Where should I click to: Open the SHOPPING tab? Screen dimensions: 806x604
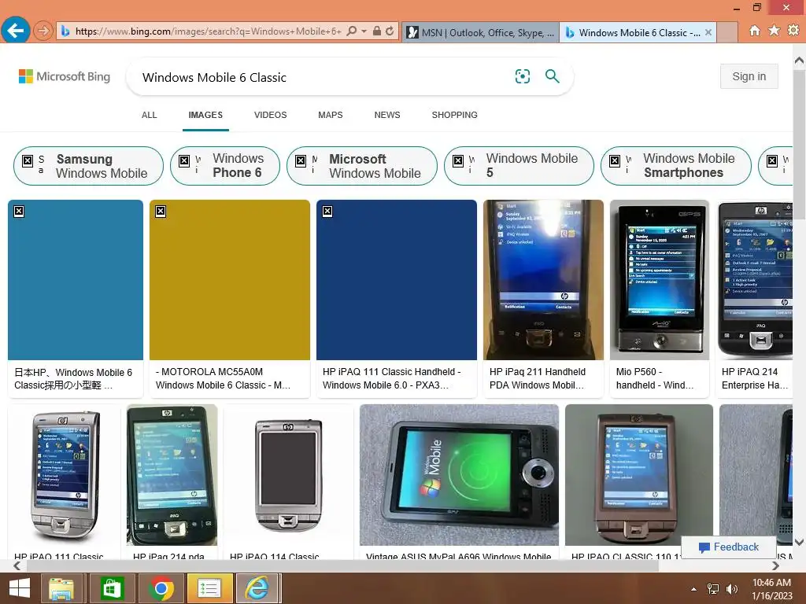click(454, 115)
